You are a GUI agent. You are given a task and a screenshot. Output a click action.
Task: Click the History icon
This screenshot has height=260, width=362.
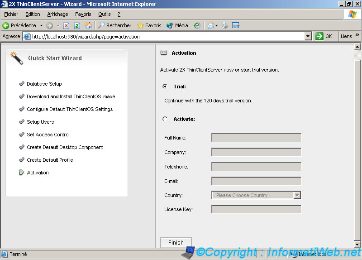[197, 25]
